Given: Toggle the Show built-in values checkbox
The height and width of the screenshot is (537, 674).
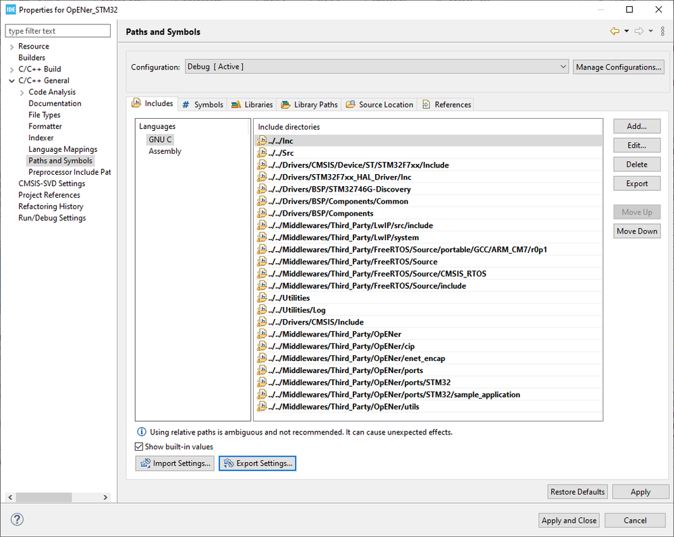Looking at the screenshot, I should pyautogui.click(x=139, y=447).
